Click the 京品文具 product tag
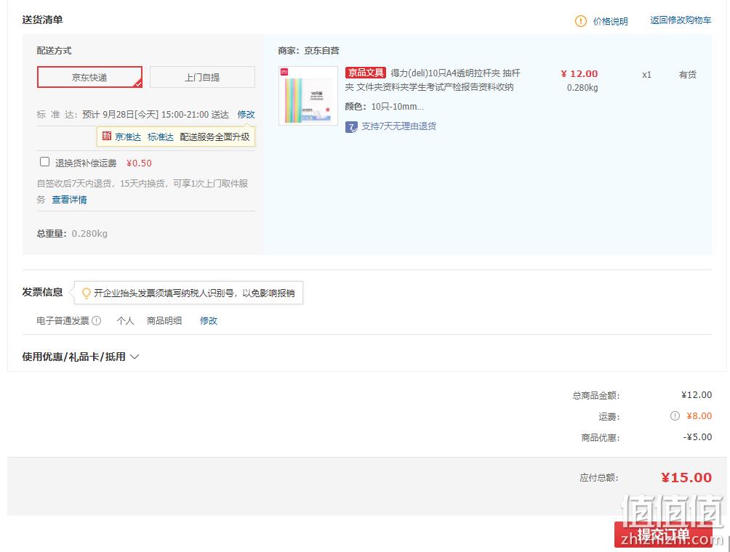 [366, 73]
